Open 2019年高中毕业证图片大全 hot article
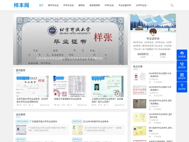The height and width of the screenshot is (142, 189). tap(160, 88)
